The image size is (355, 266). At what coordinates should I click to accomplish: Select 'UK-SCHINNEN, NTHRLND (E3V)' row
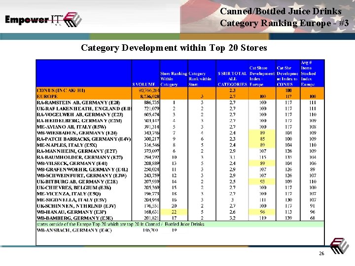(x=180, y=206)
